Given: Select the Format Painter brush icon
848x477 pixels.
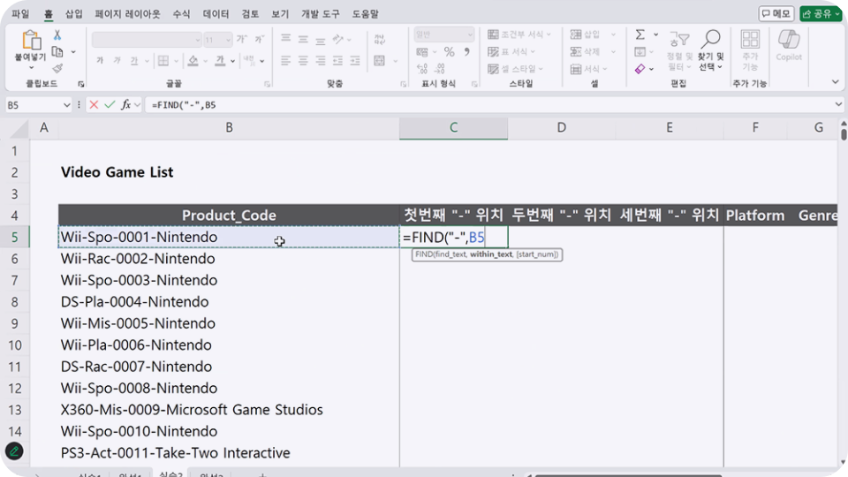Looking at the screenshot, I should [x=57, y=68].
